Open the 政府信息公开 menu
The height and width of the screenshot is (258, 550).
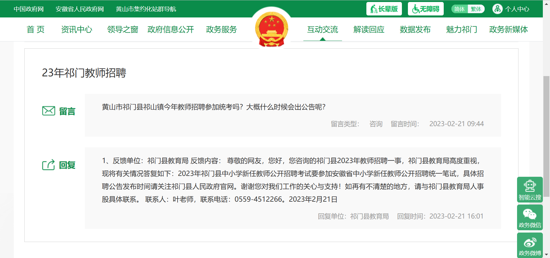tap(171, 29)
